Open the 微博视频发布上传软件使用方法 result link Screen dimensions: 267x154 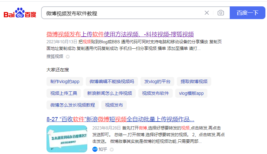pyautogui.click(x=120, y=34)
